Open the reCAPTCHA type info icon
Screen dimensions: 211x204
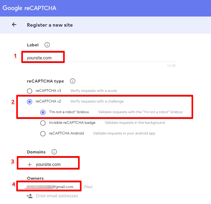click(x=72, y=81)
